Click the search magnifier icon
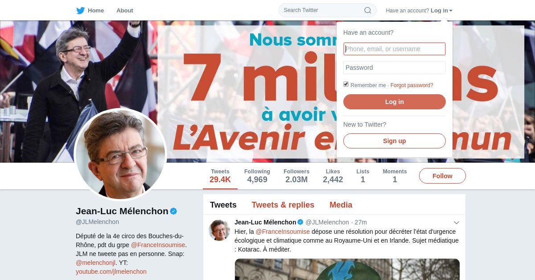This screenshot has height=280, width=535. (368, 10)
